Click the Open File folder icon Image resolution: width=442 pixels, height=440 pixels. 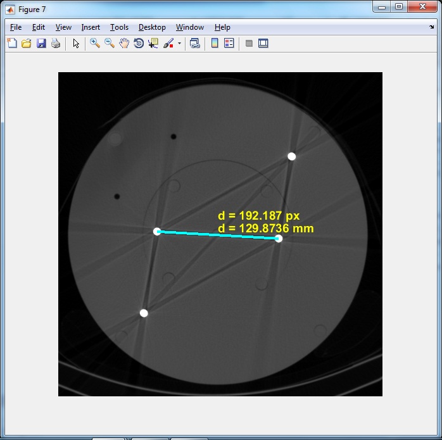click(26, 44)
